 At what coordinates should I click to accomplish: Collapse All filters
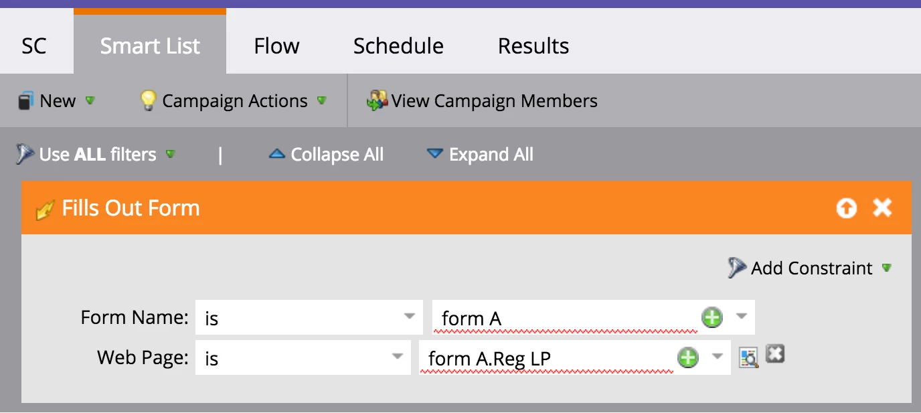tap(326, 155)
